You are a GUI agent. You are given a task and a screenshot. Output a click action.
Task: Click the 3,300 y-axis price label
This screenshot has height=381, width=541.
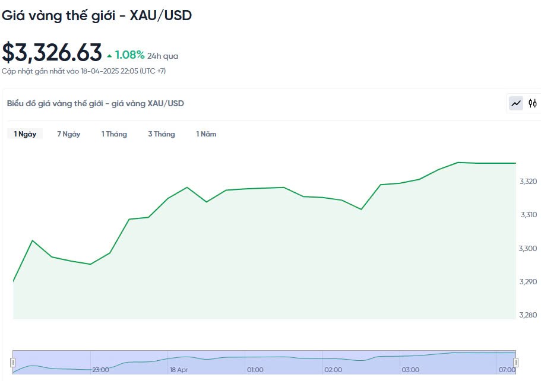[528, 249]
